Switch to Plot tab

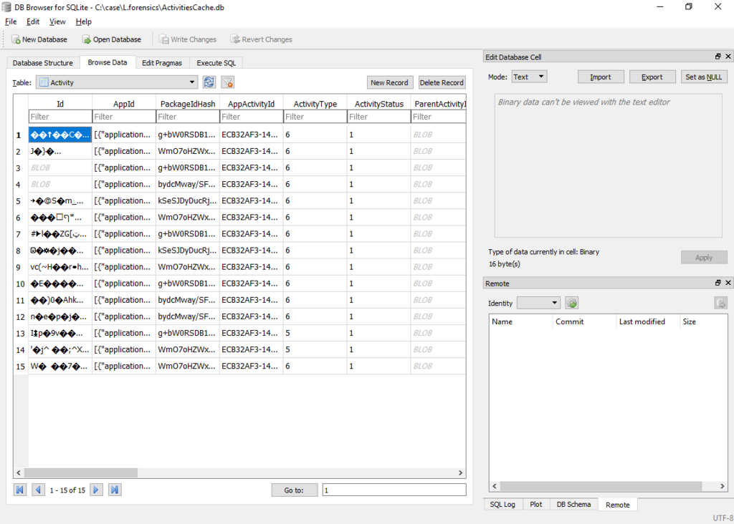pos(535,505)
